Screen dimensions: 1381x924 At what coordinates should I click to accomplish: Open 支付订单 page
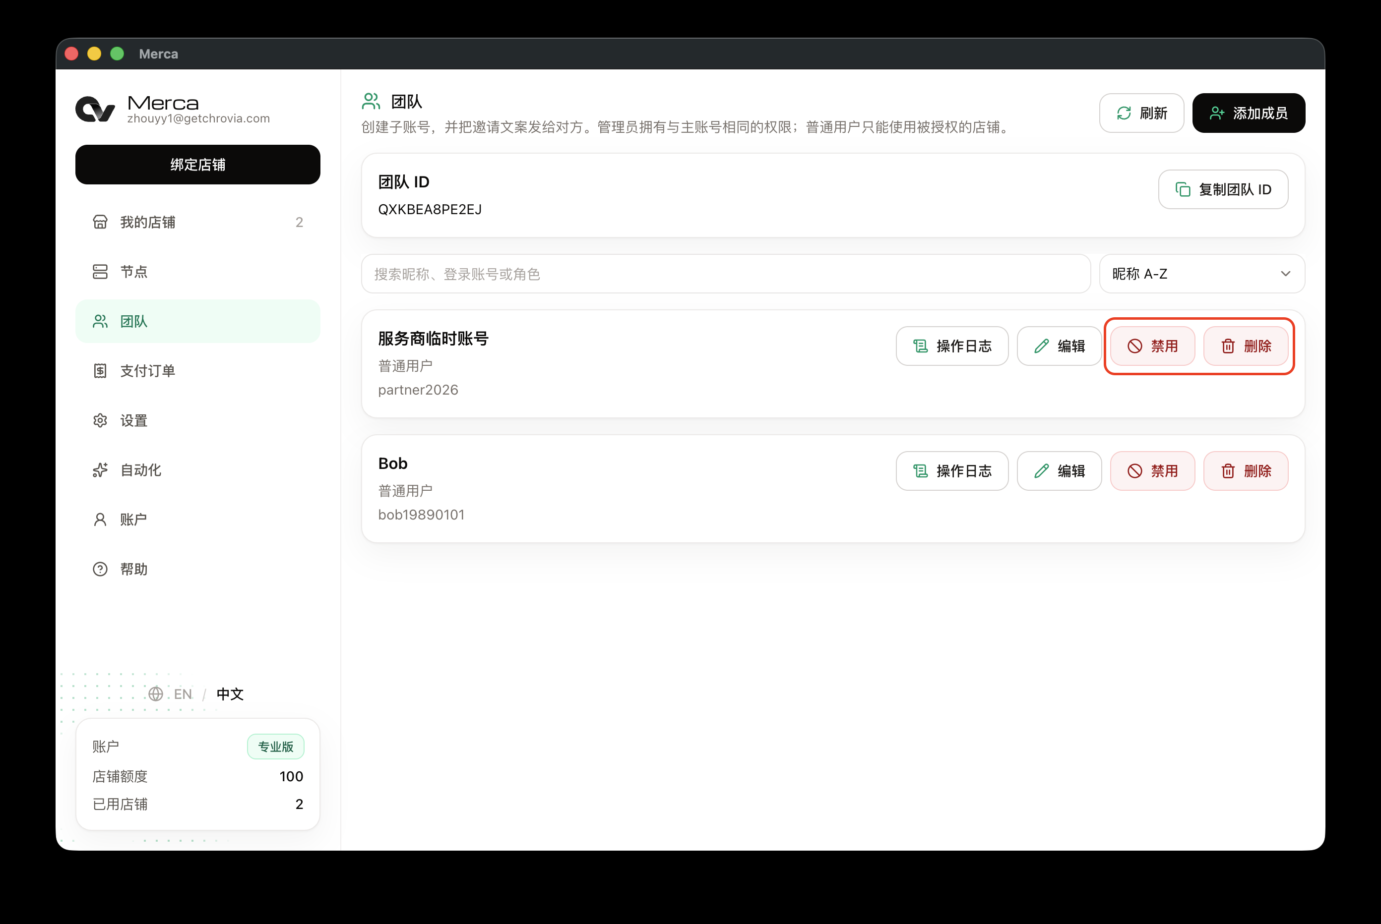(197, 371)
